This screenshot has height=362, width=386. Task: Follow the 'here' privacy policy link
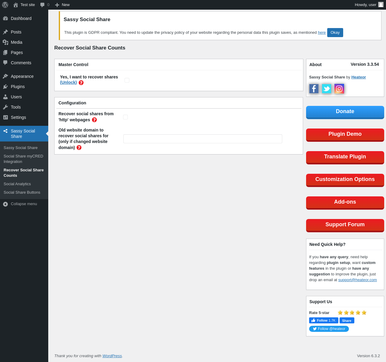point(322,33)
